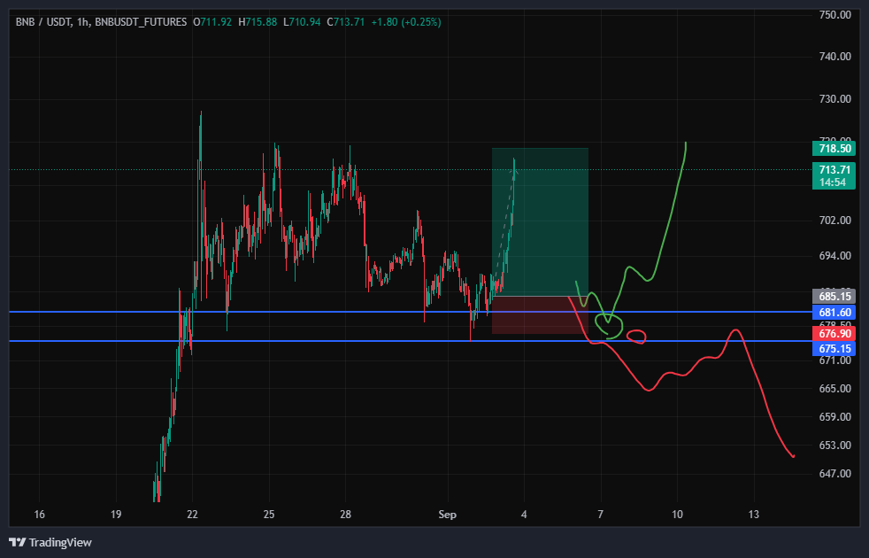Click the close value C713.71
This screenshot has width=869, height=558.
coord(346,22)
